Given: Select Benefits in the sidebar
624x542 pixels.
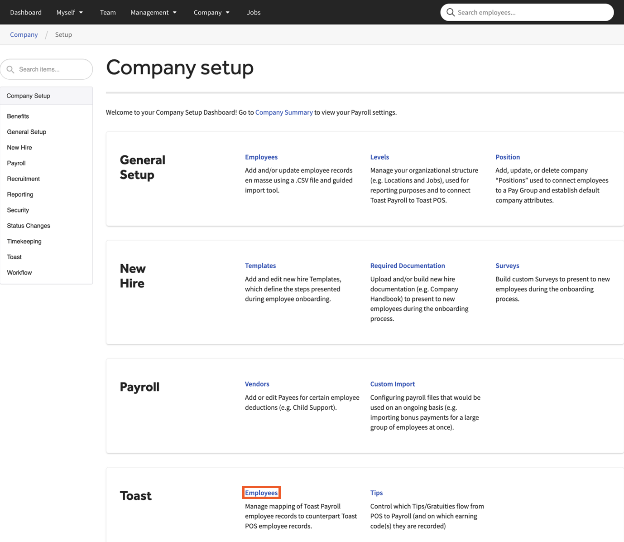Looking at the screenshot, I should point(18,116).
